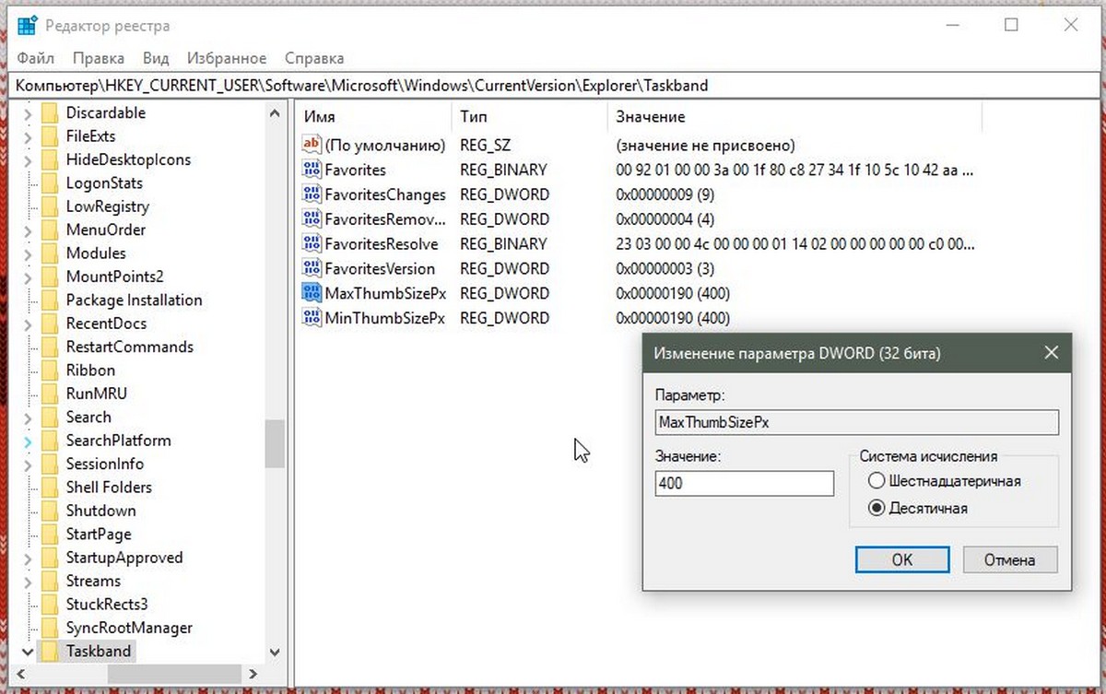Click the Taskband folder icon

tap(49, 651)
